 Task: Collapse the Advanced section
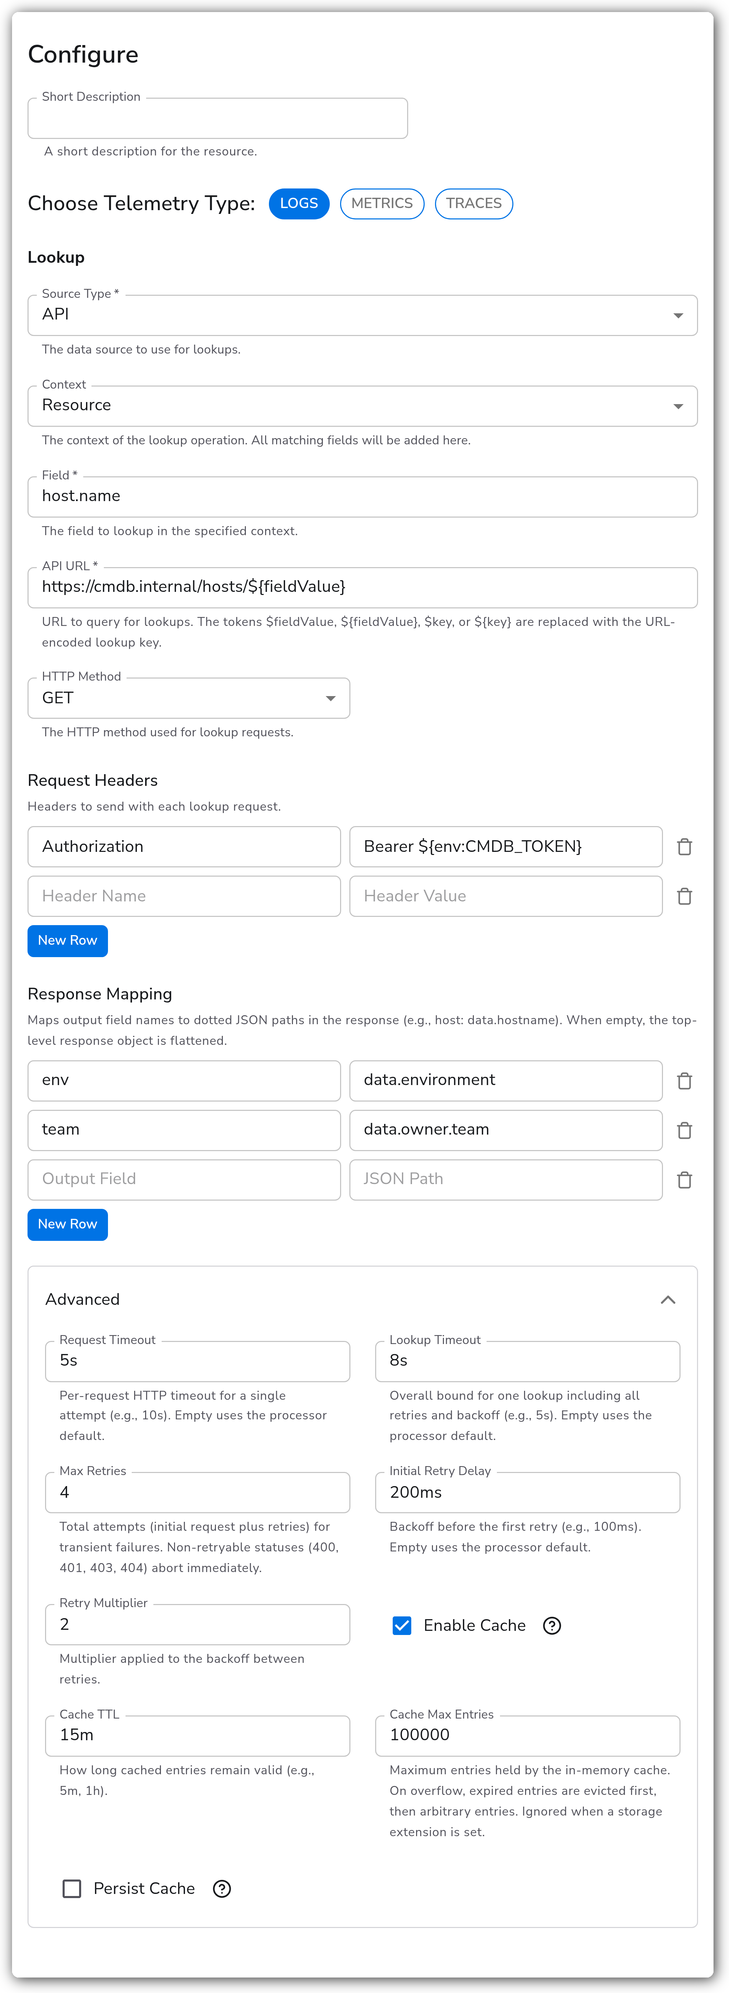(x=668, y=1300)
